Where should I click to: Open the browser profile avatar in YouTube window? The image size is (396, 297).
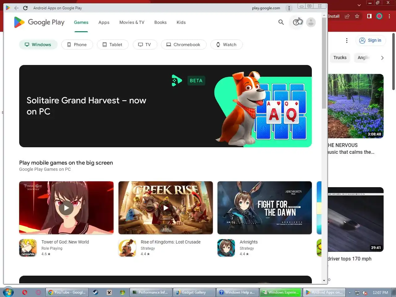coord(379,16)
